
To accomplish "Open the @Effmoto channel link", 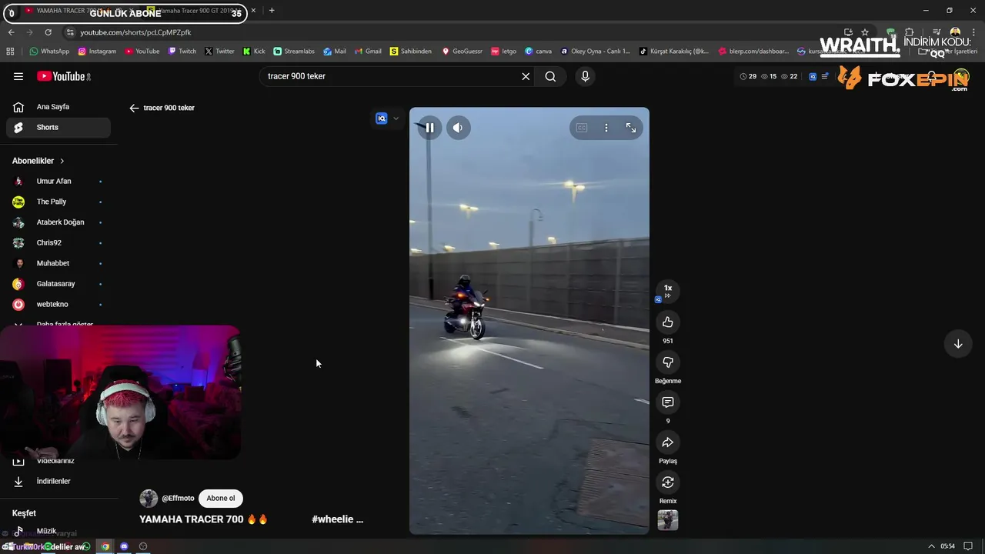I will pyautogui.click(x=178, y=498).
